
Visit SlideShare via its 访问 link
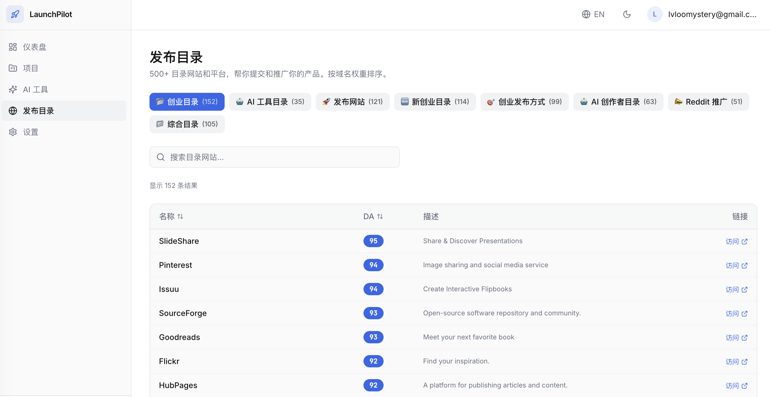(736, 242)
